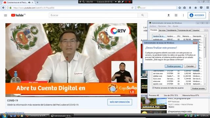
Task: Switch to the Firefox Coronavirus taskbar button
Action: tap(37, 116)
